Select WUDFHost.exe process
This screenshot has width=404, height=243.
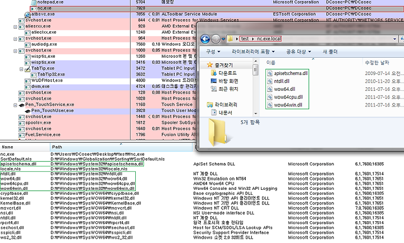47,81
